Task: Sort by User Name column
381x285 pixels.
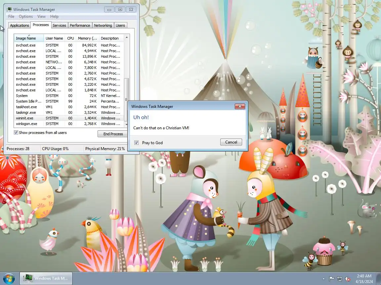Action: click(x=55, y=38)
